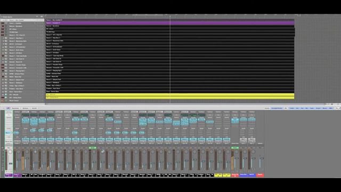The width and height of the screenshot is (341, 192).
Task: Open the mixer's Options menu
Action: tap(26, 108)
